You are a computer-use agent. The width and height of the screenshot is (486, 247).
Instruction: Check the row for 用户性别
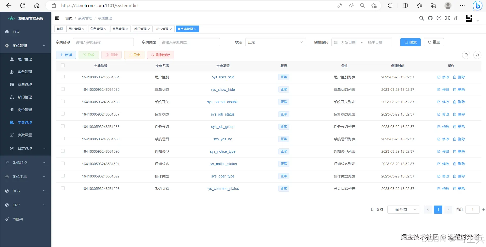click(x=63, y=77)
